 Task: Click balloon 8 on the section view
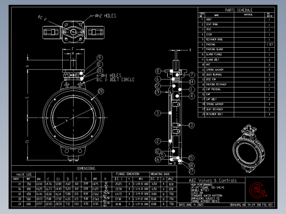tap(158, 71)
